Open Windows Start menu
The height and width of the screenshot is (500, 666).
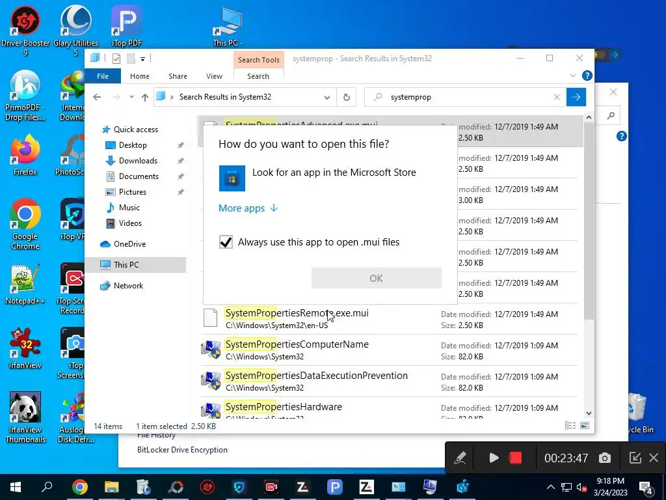point(16,487)
